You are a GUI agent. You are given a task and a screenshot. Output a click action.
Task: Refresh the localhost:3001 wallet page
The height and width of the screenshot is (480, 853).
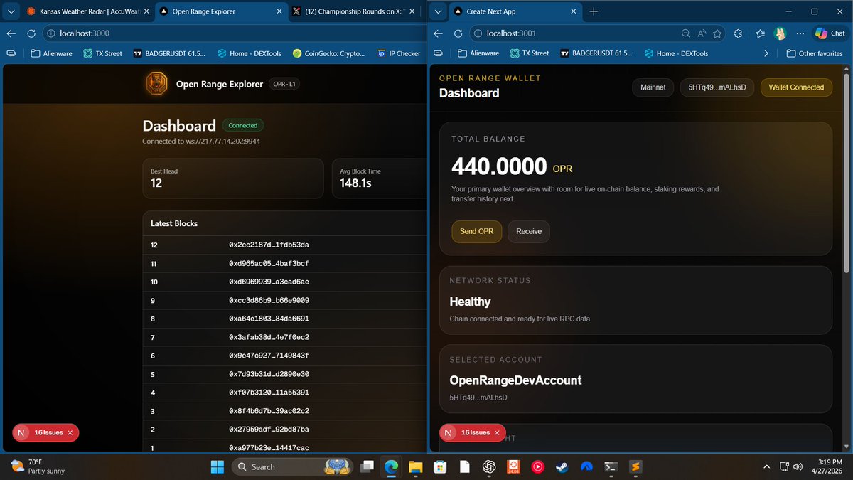[x=458, y=33]
